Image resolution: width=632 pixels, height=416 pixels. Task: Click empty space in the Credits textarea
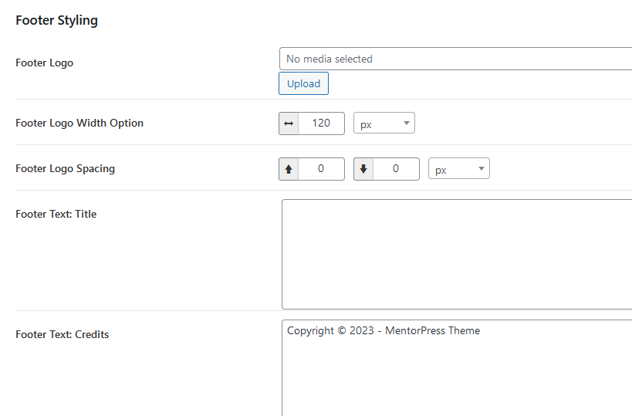click(x=455, y=378)
